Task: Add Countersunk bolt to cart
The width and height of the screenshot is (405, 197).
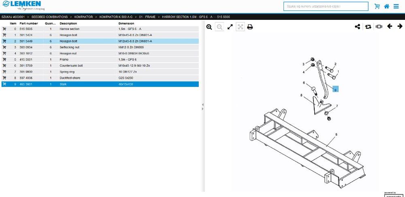Action: [4, 66]
